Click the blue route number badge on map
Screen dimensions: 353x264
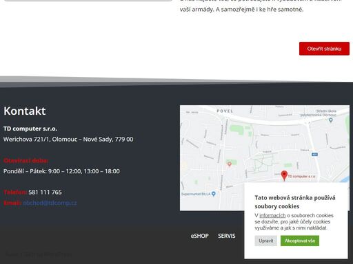tap(314, 155)
